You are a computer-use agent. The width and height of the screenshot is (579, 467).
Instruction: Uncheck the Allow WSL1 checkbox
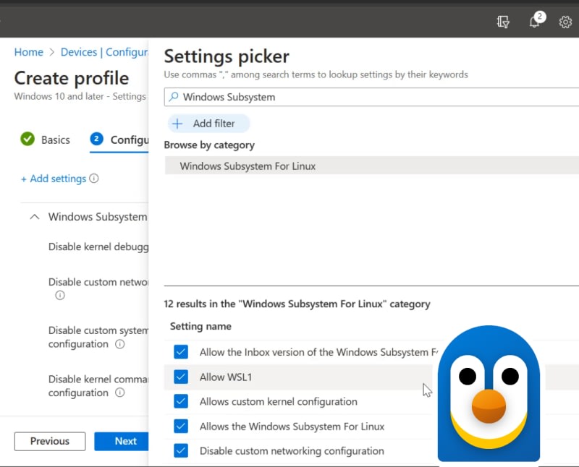pyautogui.click(x=181, y=377)
